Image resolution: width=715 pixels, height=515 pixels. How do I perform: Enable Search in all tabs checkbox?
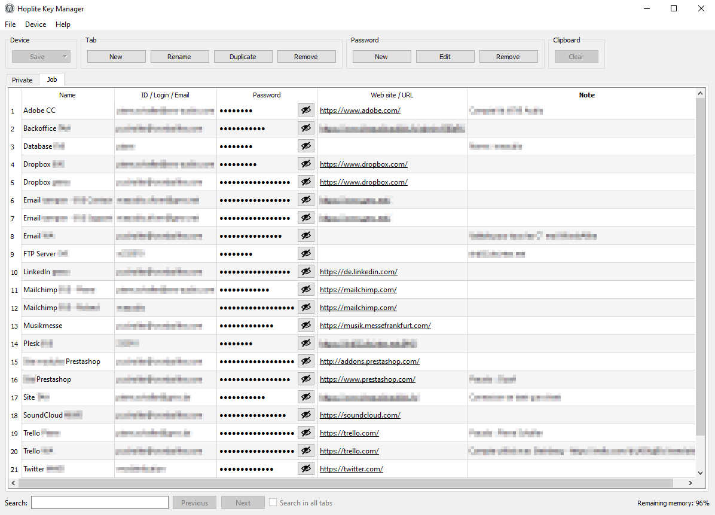pyautogui.click(x=273, y=502)
